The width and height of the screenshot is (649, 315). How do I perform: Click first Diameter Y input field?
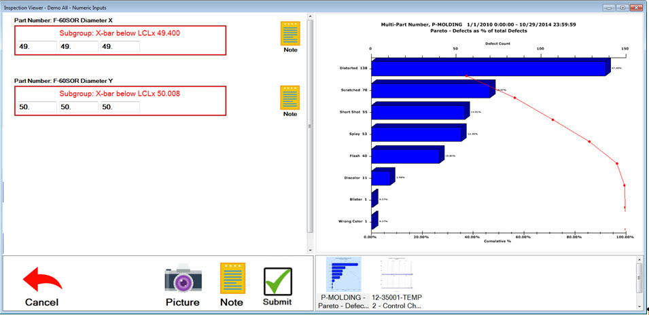tap(37, 107)
